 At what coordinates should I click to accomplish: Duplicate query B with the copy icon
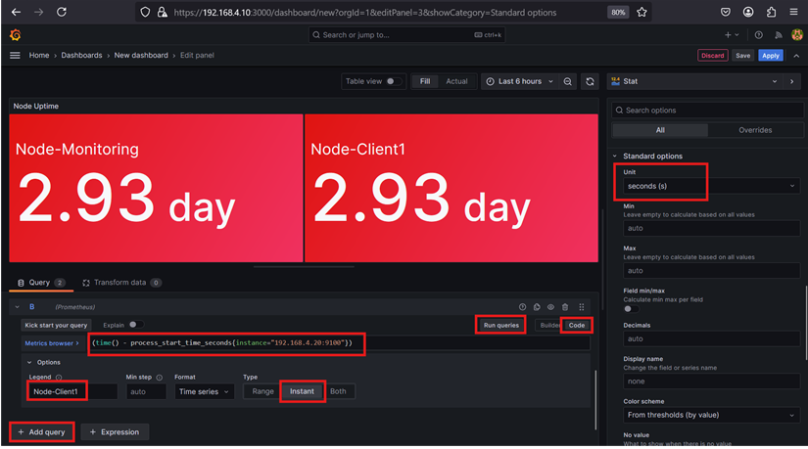pyautogui.click(x=537, y=307)
